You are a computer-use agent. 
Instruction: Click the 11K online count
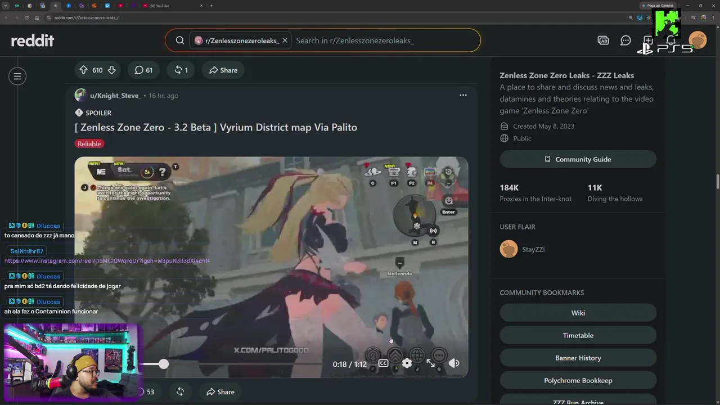tap(595, 187)
